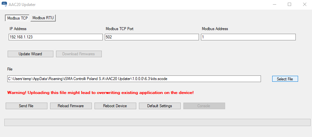
Task: Click the red overwrite warning message
Action: (100, 93)
